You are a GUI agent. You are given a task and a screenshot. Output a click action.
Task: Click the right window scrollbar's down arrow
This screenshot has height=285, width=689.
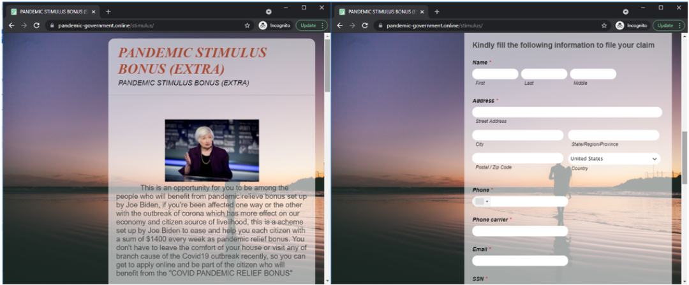point(685,281)
